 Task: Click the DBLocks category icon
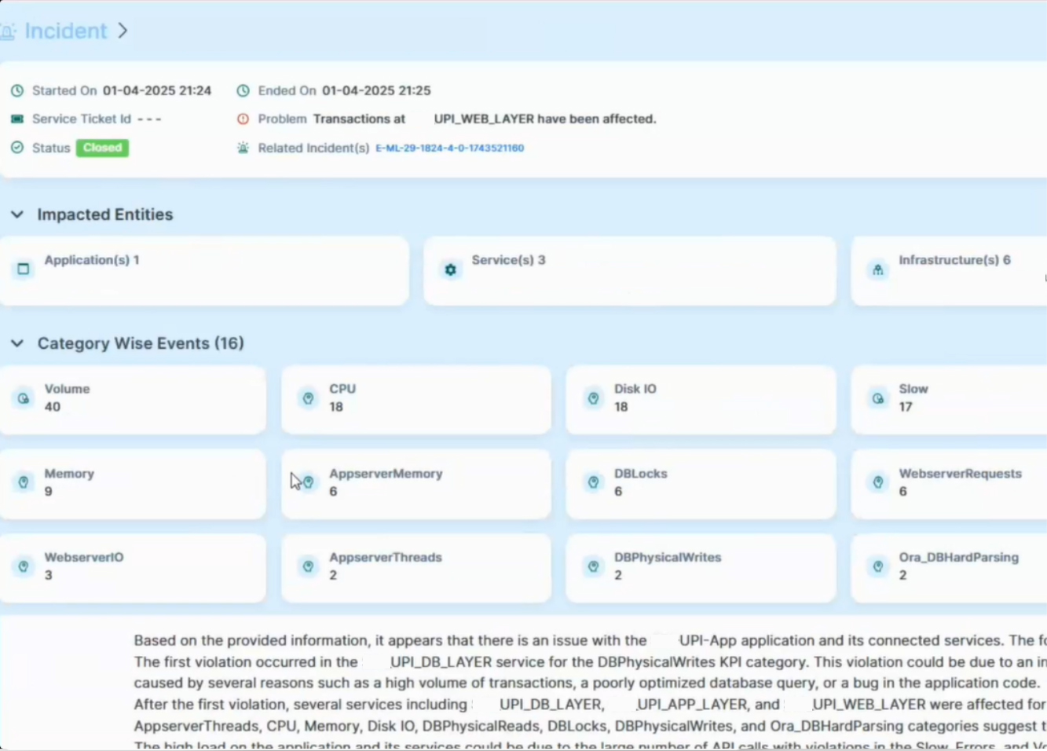click(x=593, y=482)
